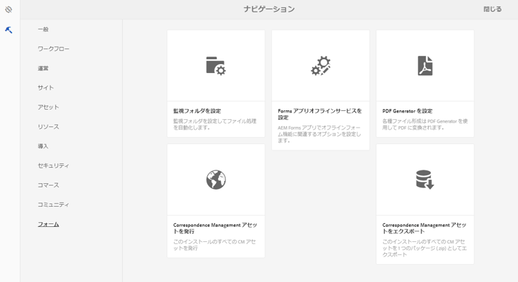Select 運営 in the side menu

[x=43, y=68]
